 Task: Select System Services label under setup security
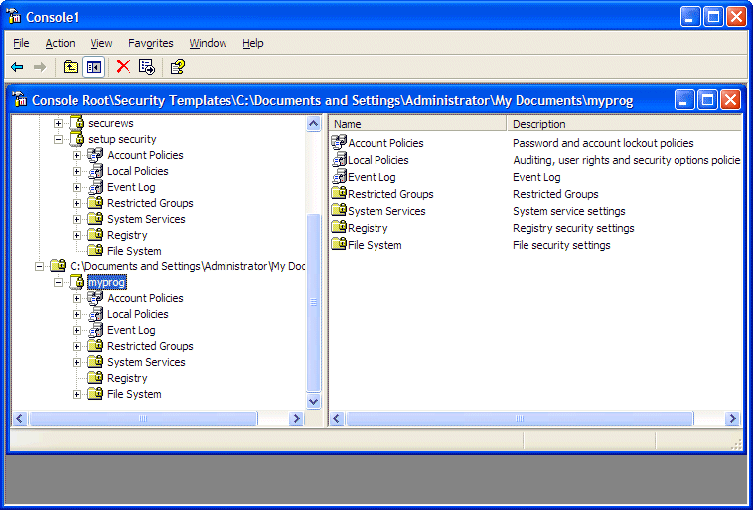(x=146, y=219)
